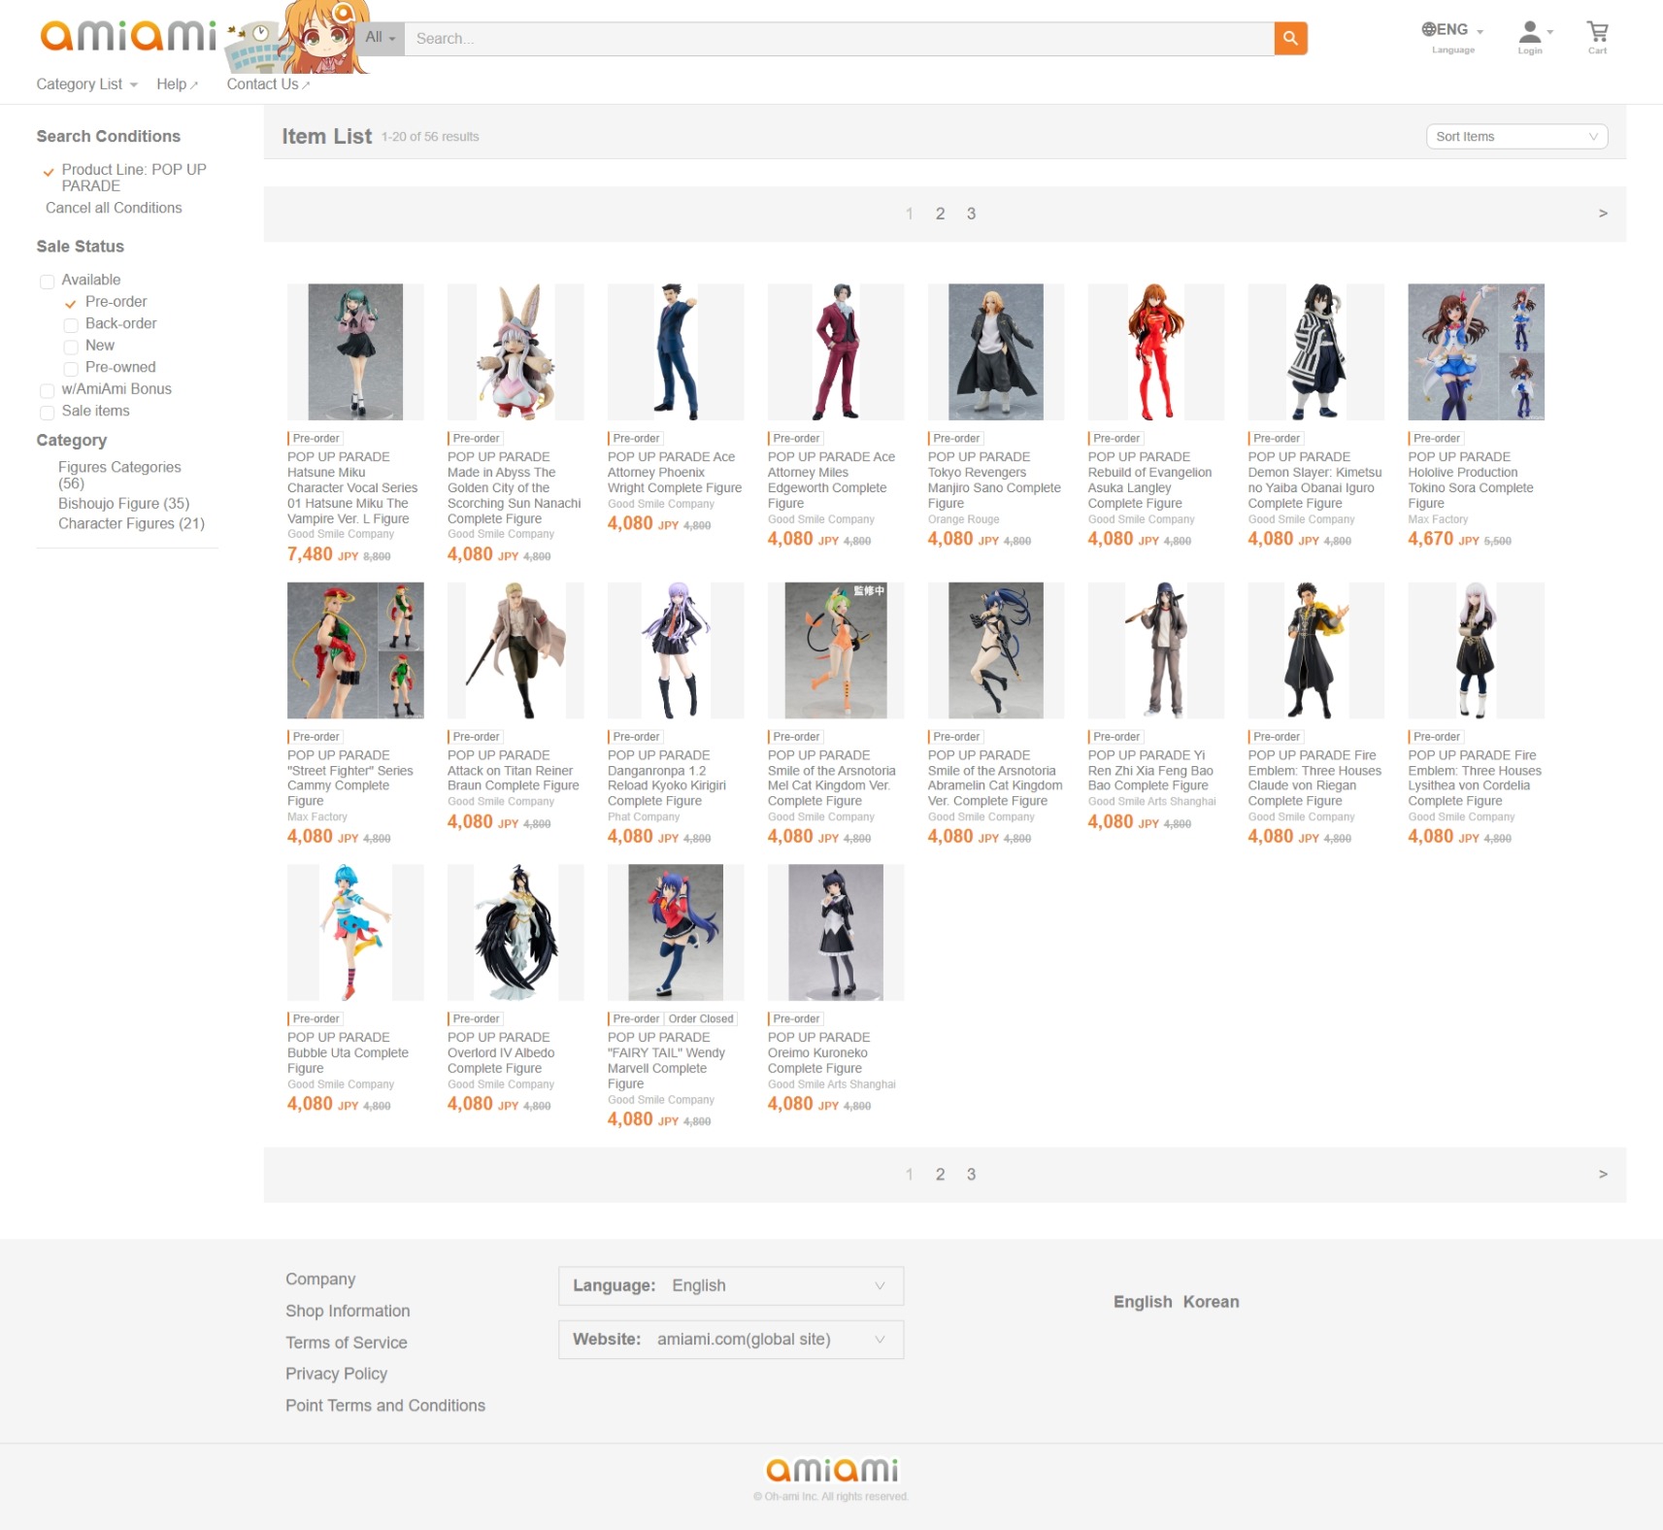Open the Contact Us link
This screenshot has width=1663, height=1530.
tap(268, 84)
